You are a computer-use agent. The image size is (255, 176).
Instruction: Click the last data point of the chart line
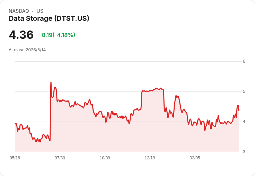coord(239,111)
